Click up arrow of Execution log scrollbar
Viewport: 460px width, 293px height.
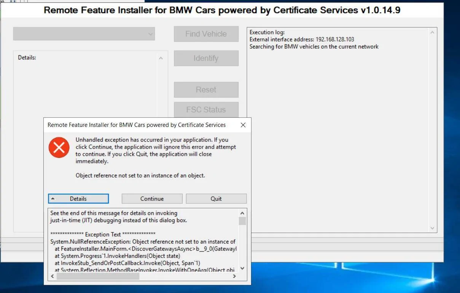coord(432,33)
